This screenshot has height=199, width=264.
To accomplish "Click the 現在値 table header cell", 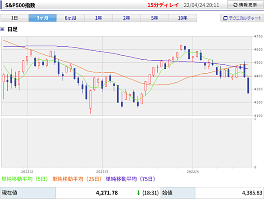I will 28,193.
